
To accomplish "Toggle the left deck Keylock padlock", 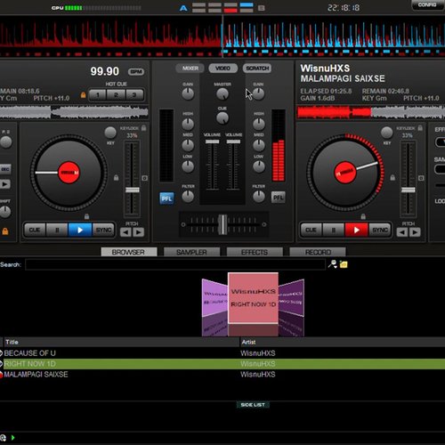I will tap(144, 128).
